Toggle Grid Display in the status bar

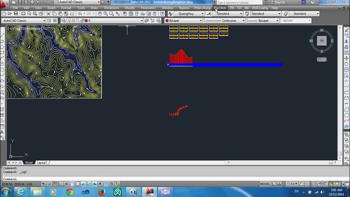click(55, 184)
